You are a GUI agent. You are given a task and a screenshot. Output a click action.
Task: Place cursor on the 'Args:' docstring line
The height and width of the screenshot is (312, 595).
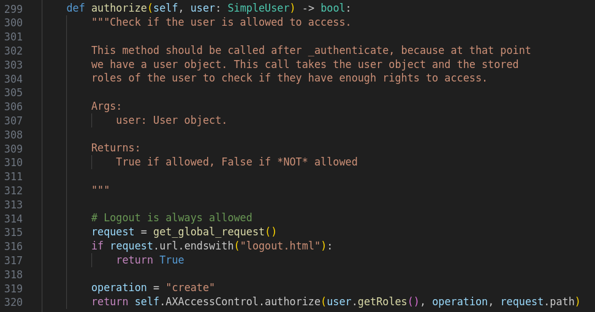click(x=106, y=106)
